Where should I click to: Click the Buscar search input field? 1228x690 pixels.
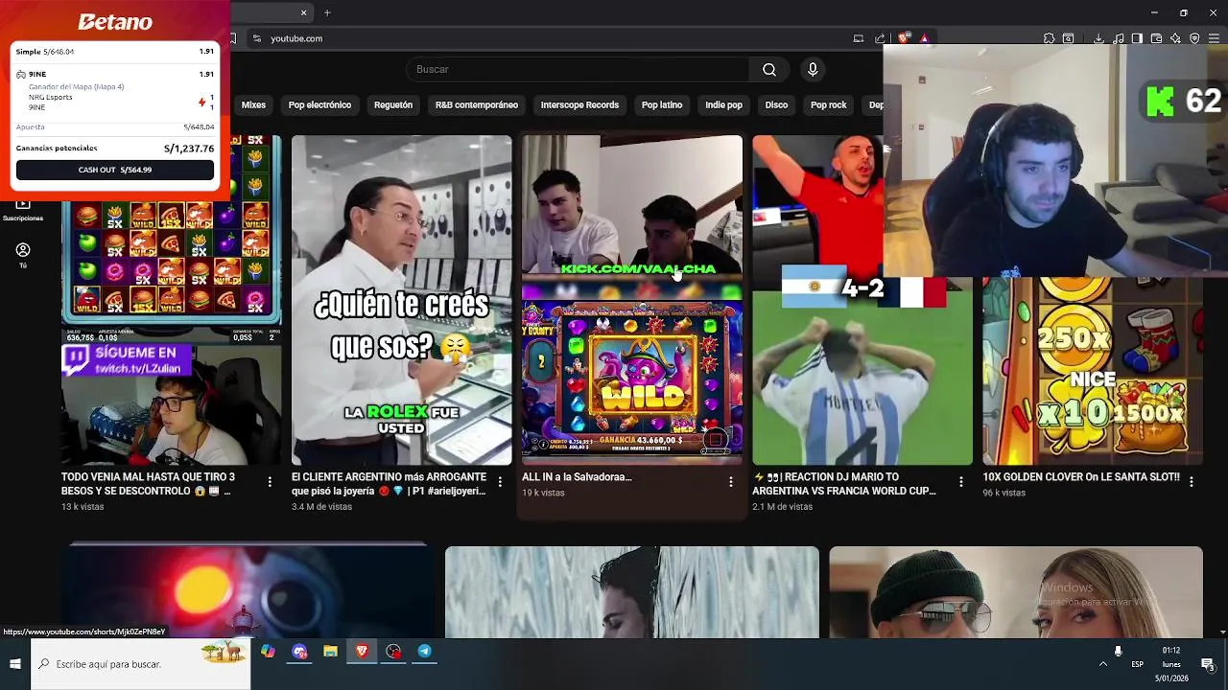(578, 69)
